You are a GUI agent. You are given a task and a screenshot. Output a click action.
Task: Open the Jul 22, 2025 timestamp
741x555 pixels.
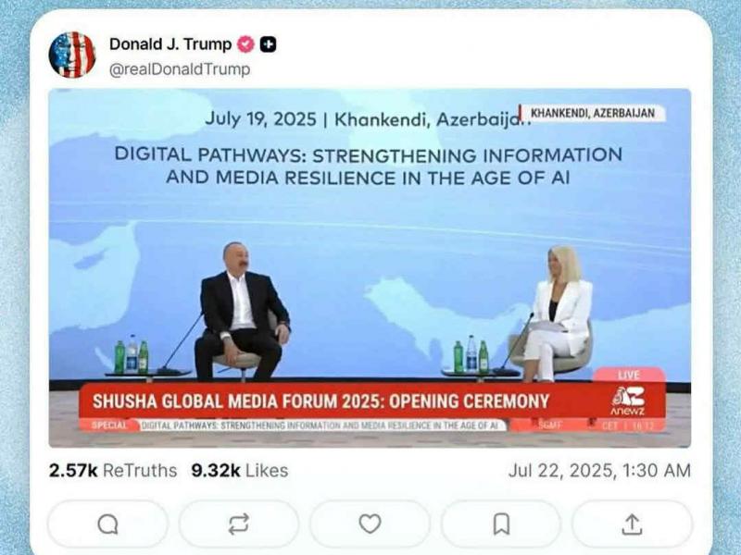599,471
